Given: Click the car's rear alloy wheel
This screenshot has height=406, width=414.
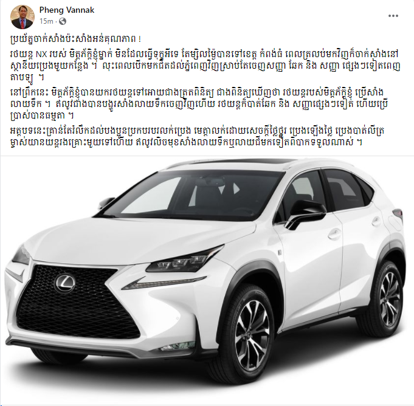Looking at the screenshot, I should [388, 299].
